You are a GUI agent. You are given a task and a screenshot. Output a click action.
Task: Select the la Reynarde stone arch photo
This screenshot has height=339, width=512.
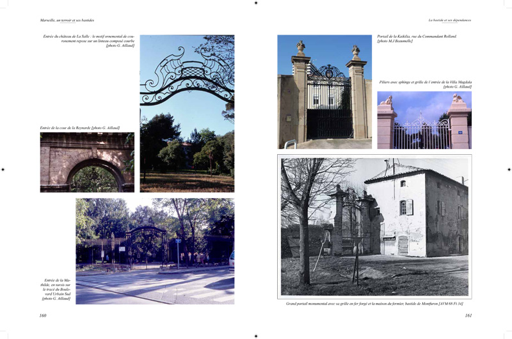point(87,162)
